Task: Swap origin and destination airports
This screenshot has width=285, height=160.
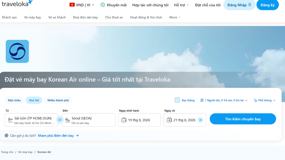Action: point(60,120)
